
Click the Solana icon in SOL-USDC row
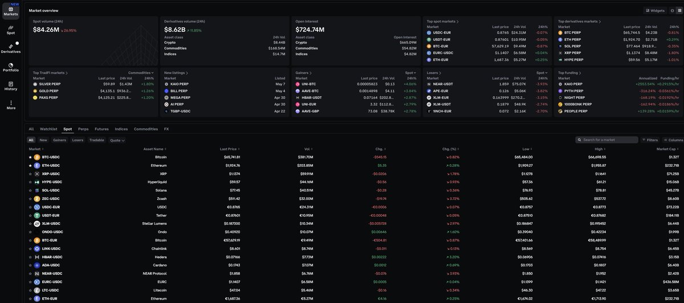pos(37,190)
